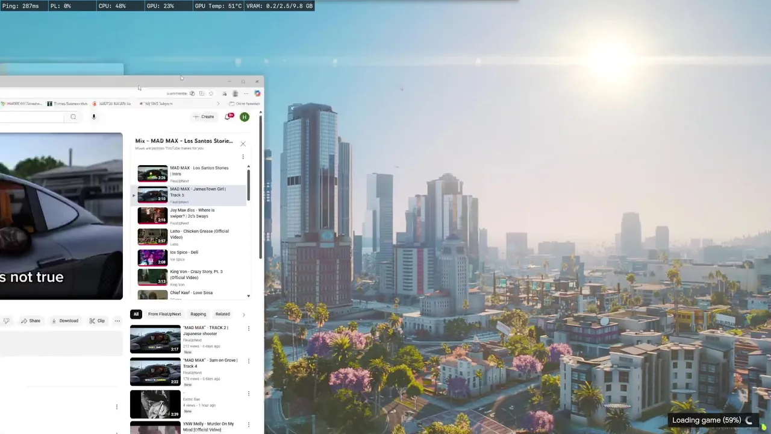Expand the favorites bar overflow chevron
Screen dimensions: 771x434
pos(218,104)
